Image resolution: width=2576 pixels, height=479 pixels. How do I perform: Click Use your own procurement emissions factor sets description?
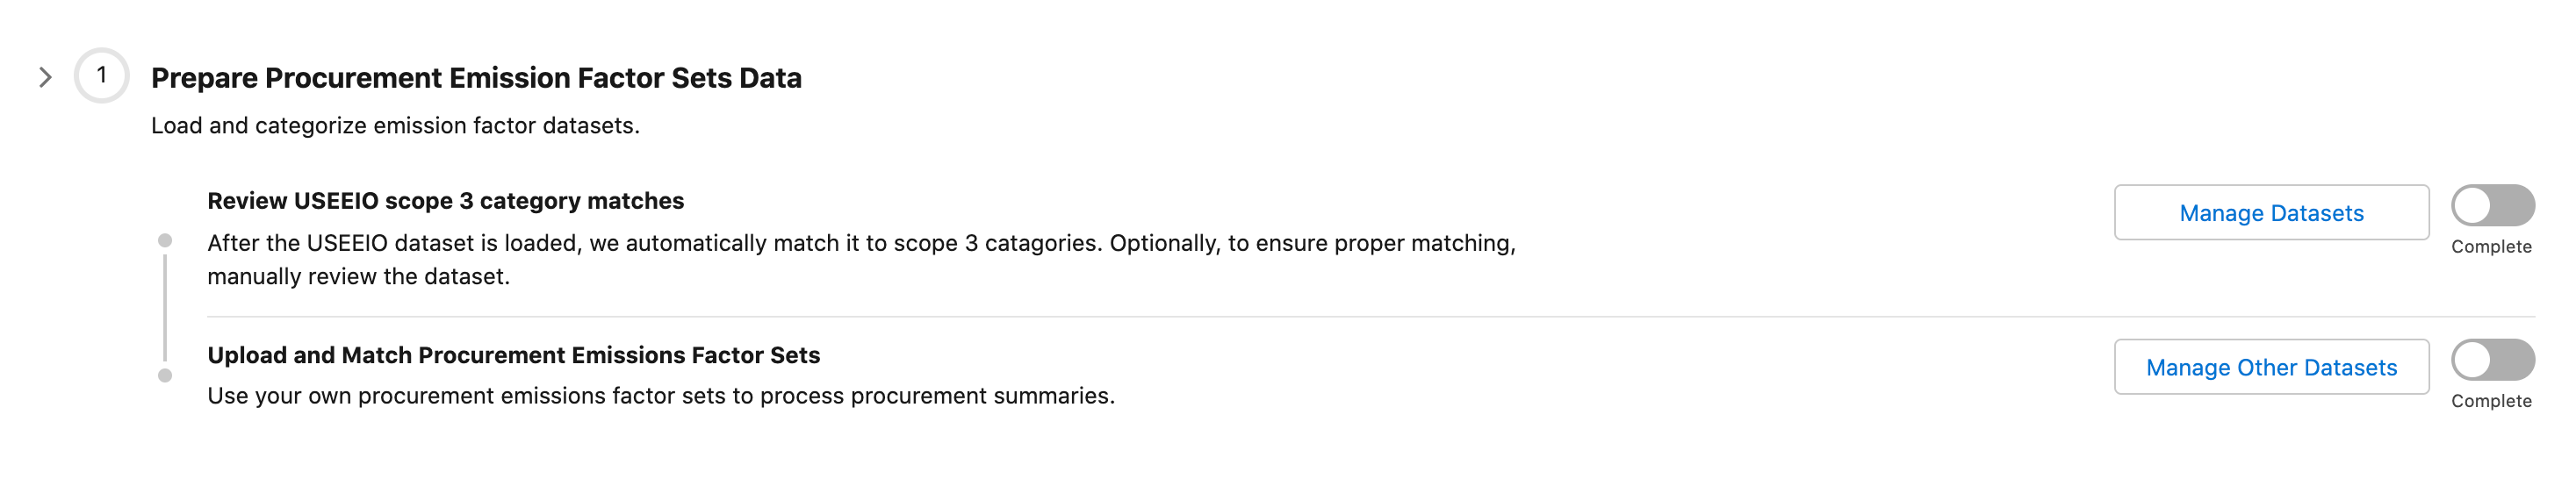click(660, 396)
